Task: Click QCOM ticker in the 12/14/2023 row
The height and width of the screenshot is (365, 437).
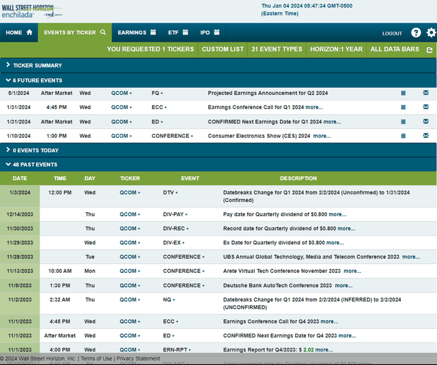Action: coord(130,214)
